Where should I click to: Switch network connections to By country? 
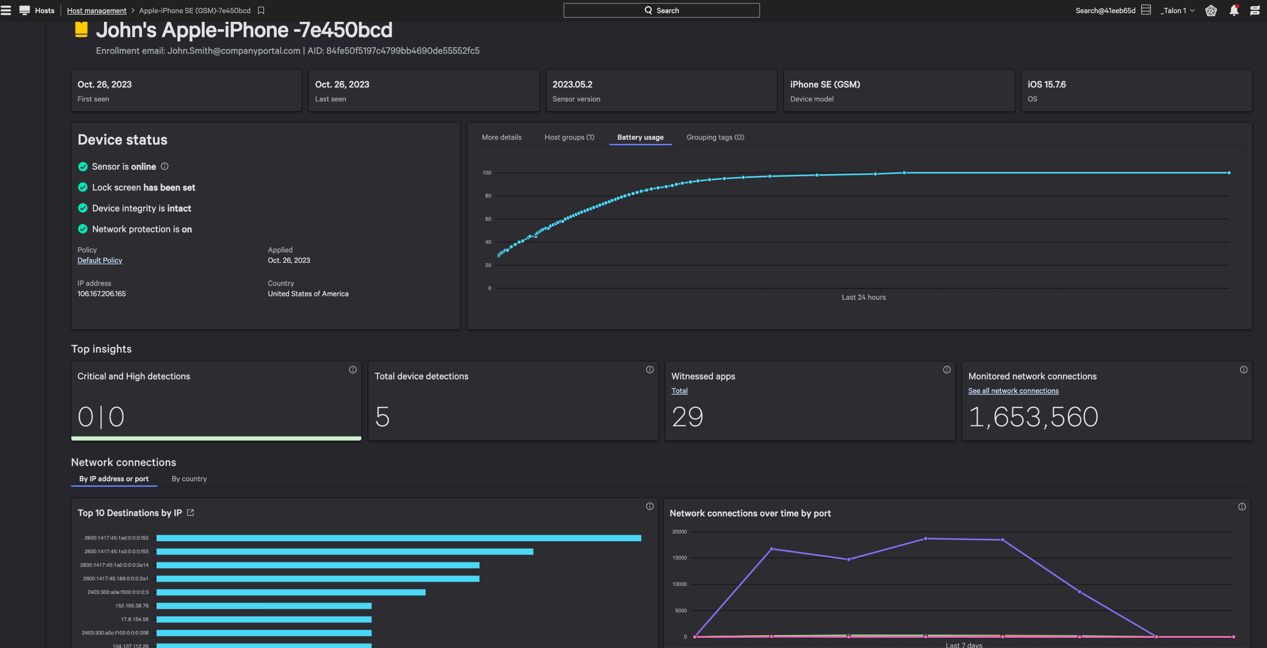(x=189, y=478)
